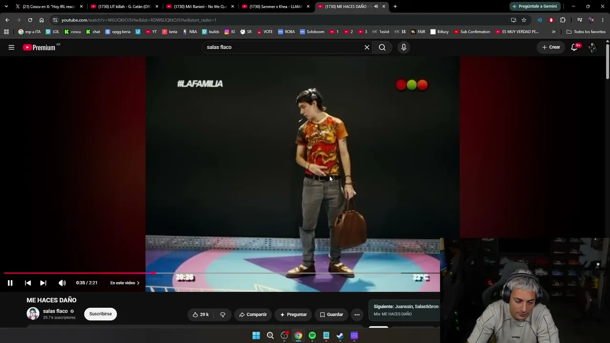Open the Crear menu
Screen dimensions: 610x343
[551, 47]
